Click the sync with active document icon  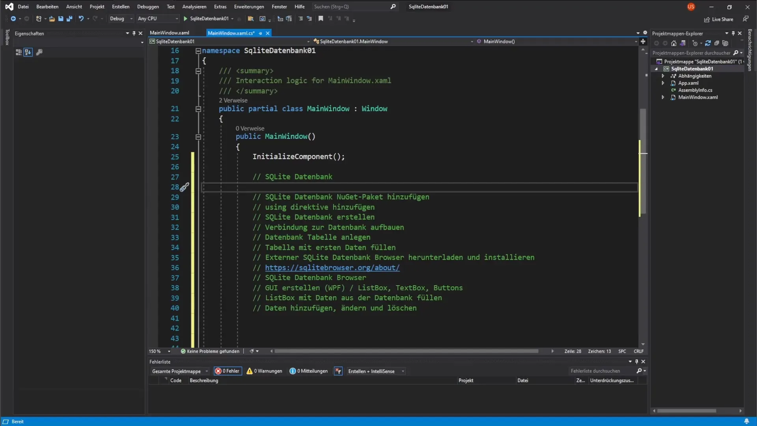pos(708,43)
